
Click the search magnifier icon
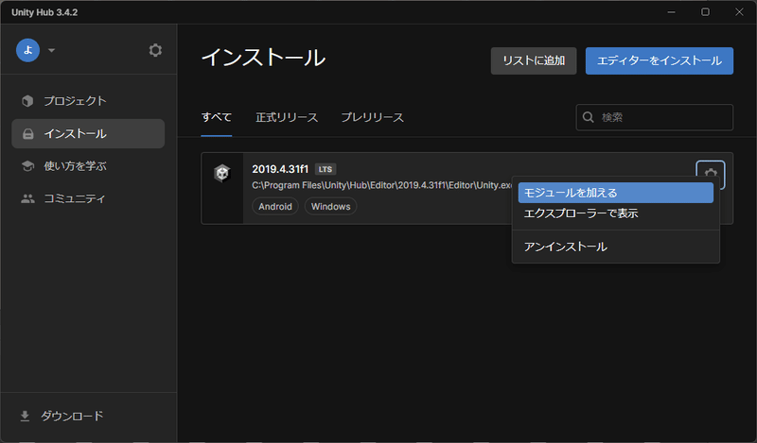588,117
